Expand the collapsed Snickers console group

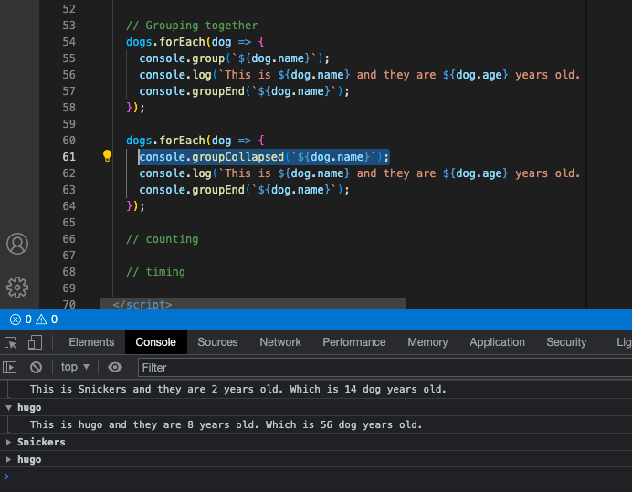click(9, 442)
